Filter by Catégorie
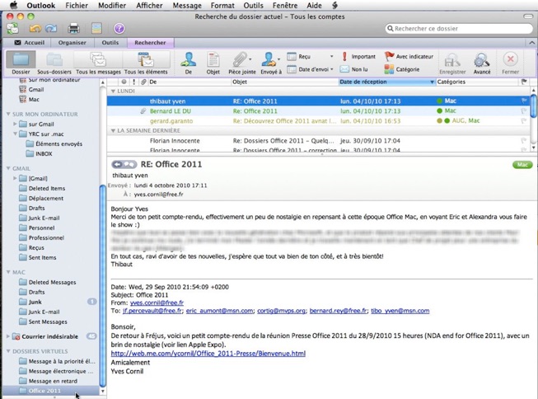The width and height of the screenshot is (538, 399). tap(402, 69)
